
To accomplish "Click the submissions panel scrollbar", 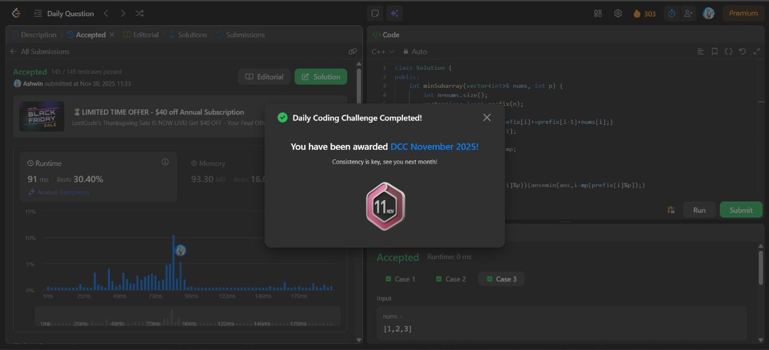I will [359, 87].
